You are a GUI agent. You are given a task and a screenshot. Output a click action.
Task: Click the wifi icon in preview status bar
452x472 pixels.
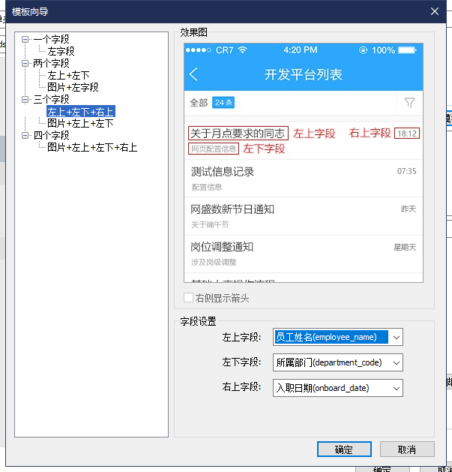pyautogui.click(x=242, y=50)
